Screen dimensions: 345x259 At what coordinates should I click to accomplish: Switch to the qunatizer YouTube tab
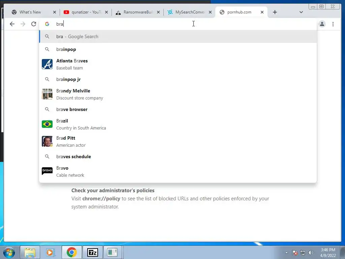click(x=86, y=12)
